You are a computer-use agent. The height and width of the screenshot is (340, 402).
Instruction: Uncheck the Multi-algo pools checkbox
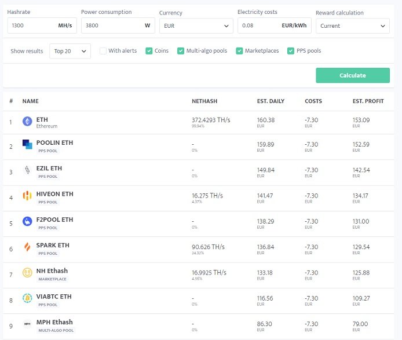coord(181,51)
